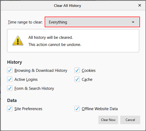Uncheck Form & Search History checkbox
The height and width of the screenshot is (131, 146).
point(10,88)
